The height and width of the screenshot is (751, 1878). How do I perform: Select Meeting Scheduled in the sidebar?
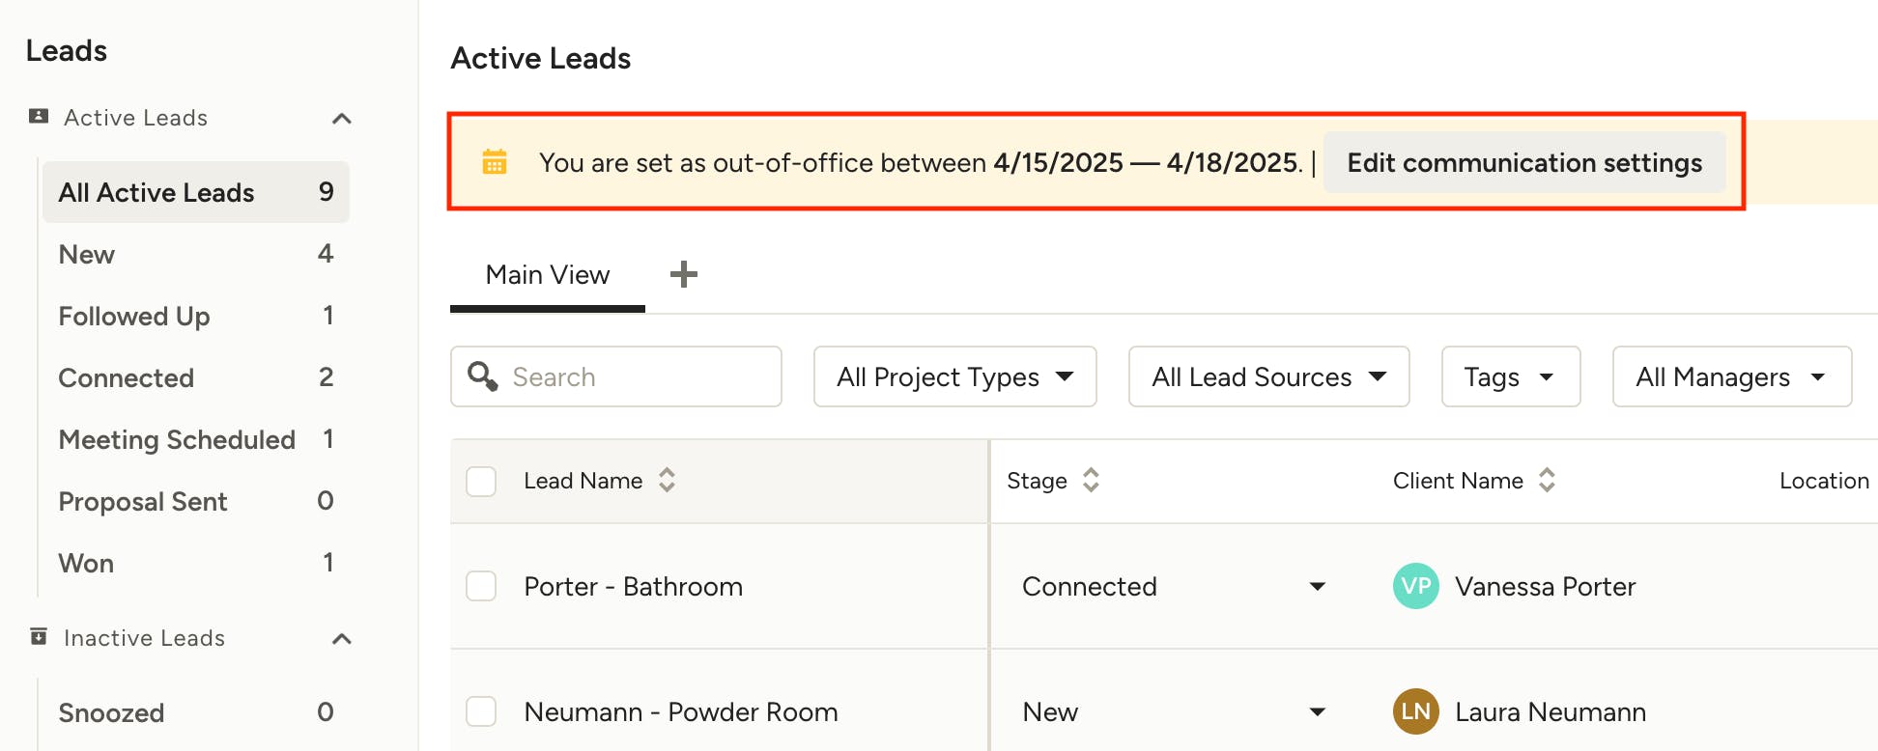point(177,440)
